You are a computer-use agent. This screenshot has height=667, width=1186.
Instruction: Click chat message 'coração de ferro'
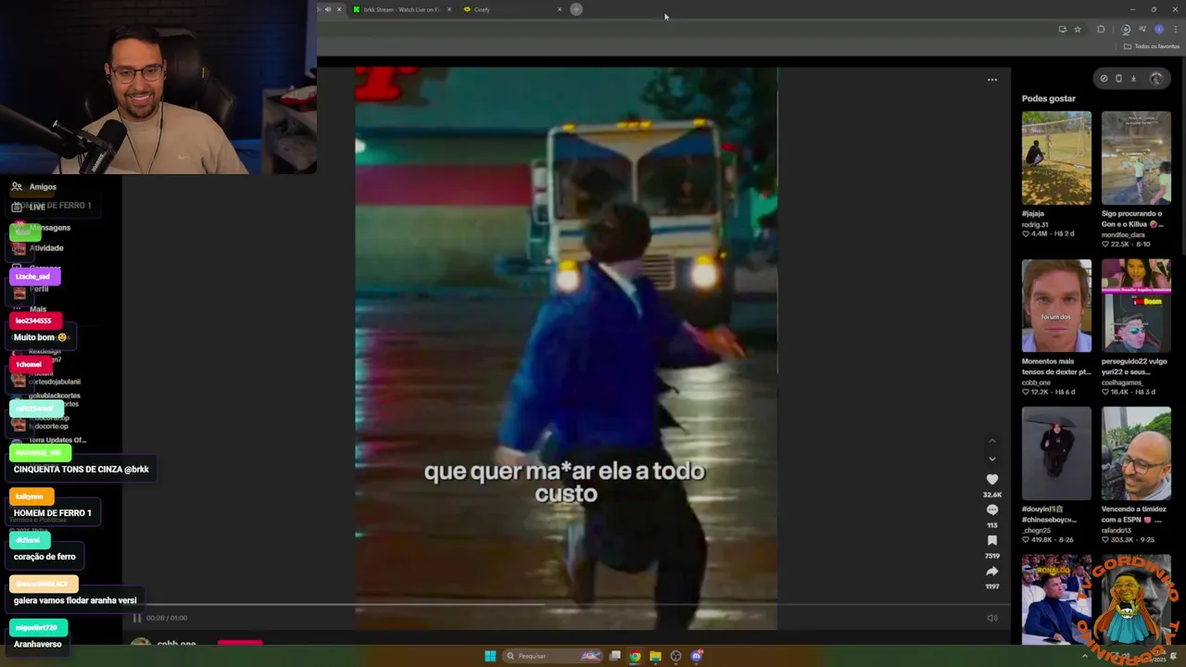44,557
